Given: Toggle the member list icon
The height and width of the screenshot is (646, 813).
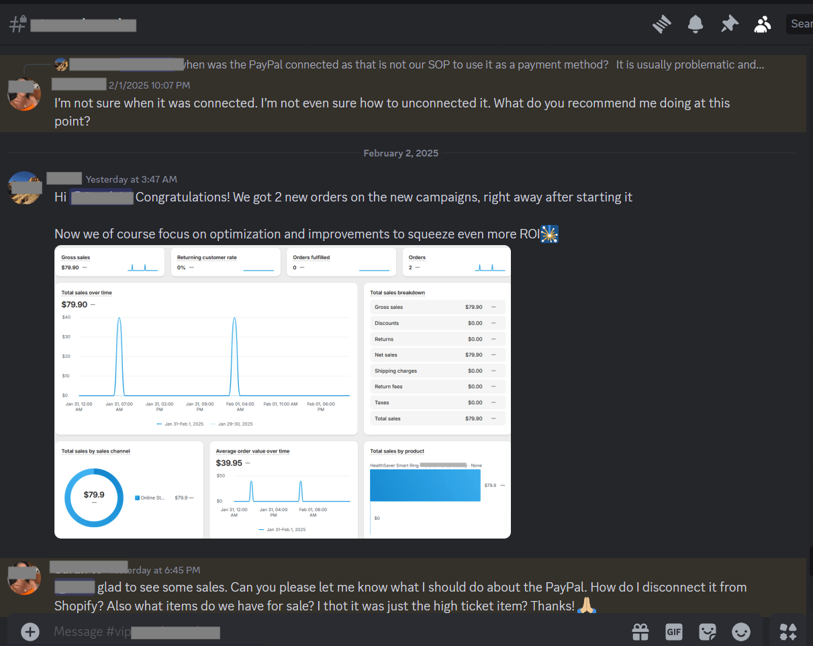Looking at the screenshot, I should (763, 25).
